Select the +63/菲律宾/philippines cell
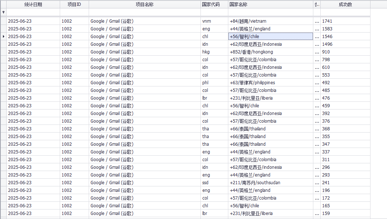The height and width of the screenshot is (219, 387). (270, 83)
